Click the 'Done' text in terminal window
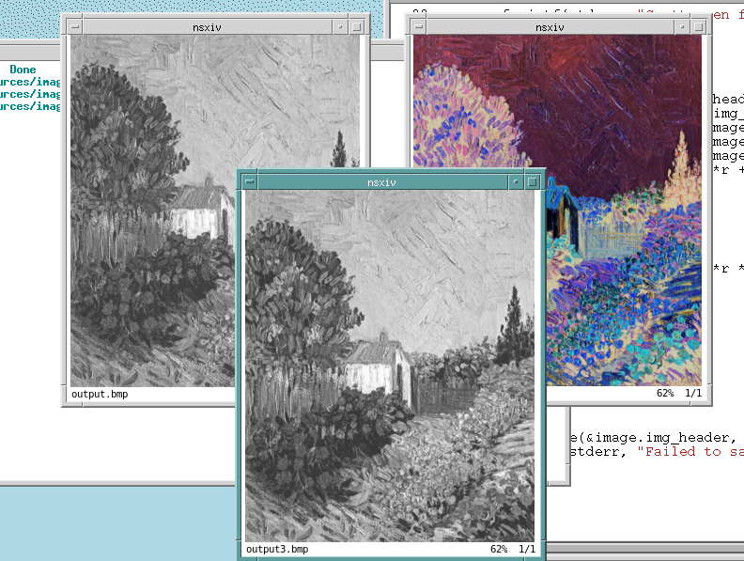This screenshot has height=561, width=744. (x=23, y=70)
